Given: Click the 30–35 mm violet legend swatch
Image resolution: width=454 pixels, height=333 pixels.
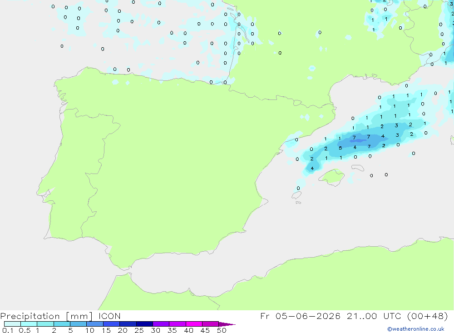Looking at the screenshot, I should [x=161, y=324].
